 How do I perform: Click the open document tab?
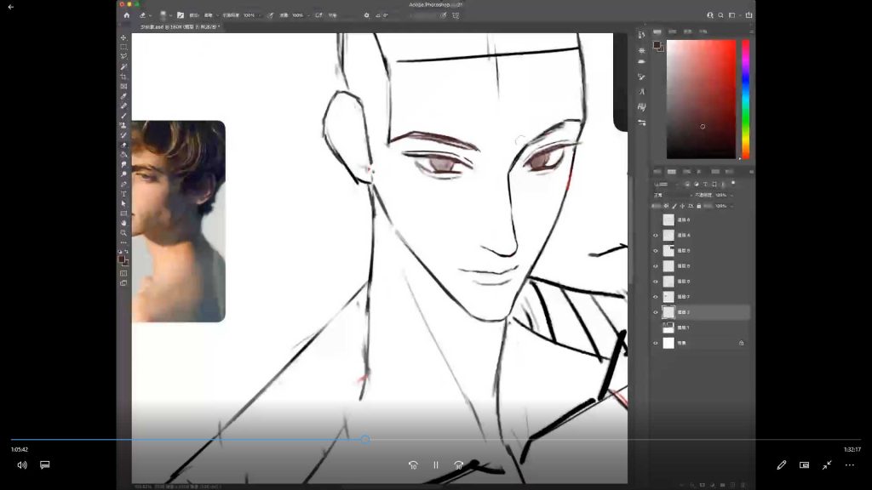point(180,27)
